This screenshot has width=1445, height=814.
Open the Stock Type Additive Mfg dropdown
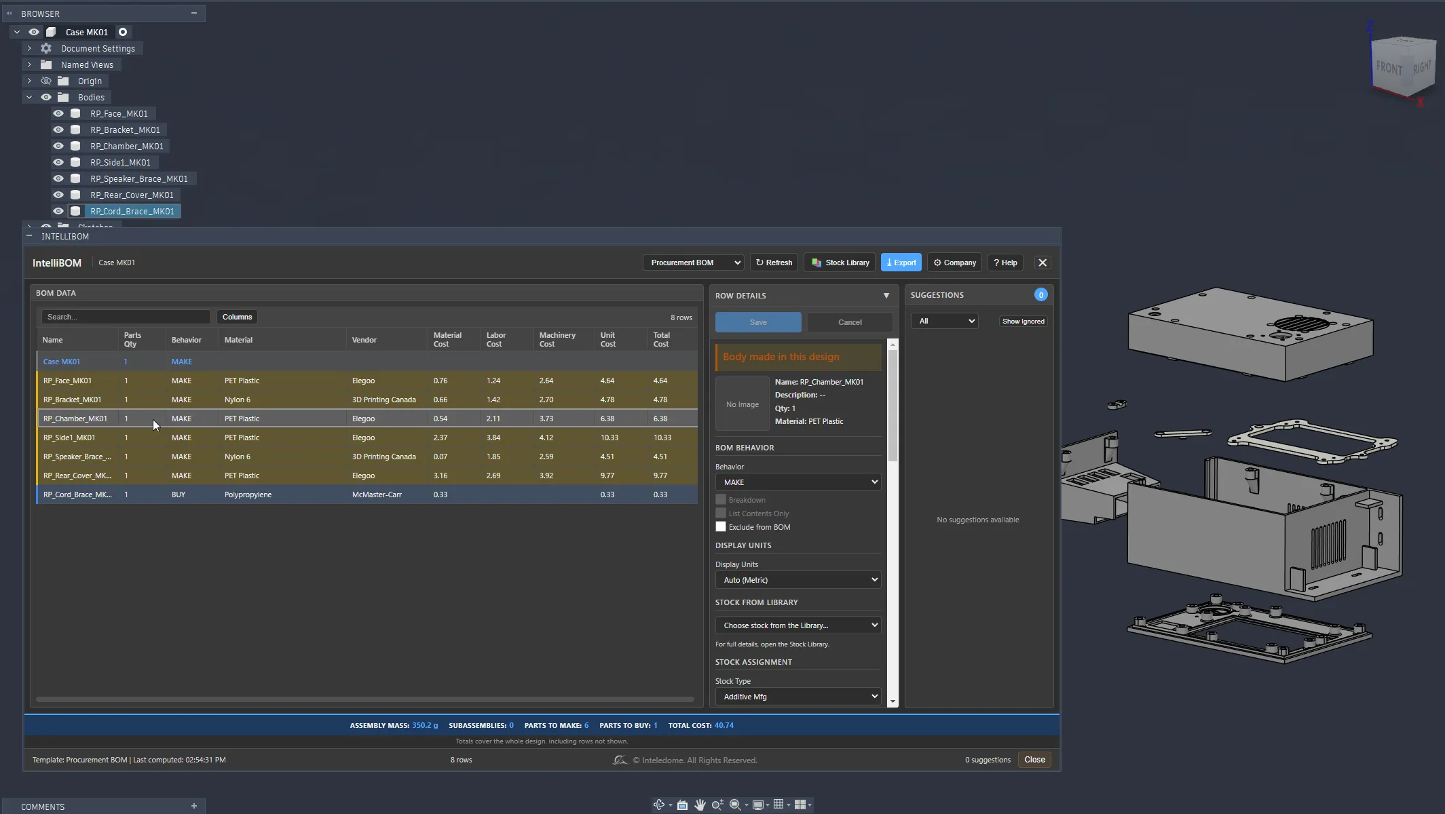798,696
